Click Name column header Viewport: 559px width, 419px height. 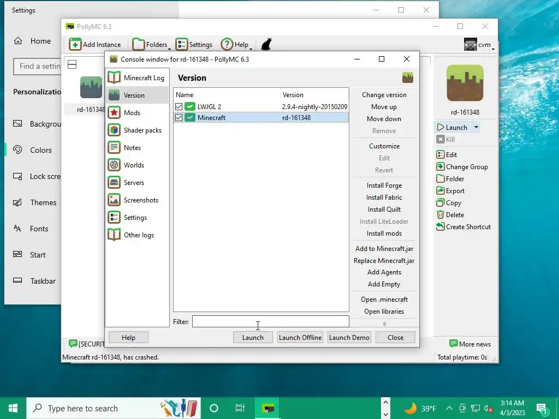[227, 95]
